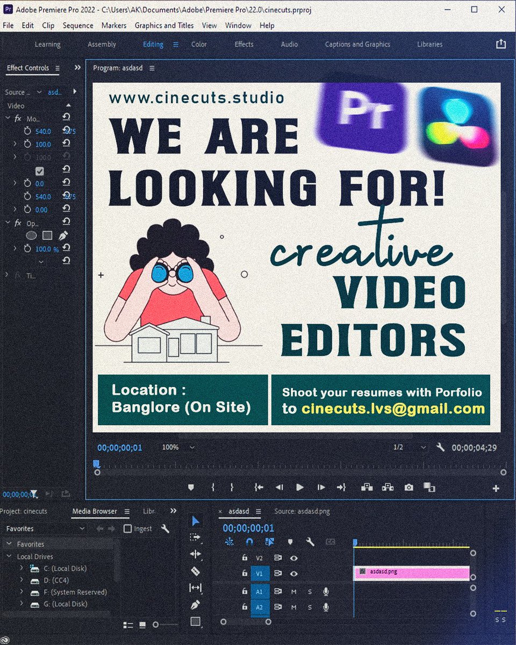Mute track A1
Image resolution: width=516 pixels, height=645 pixels.
point(293,591)
